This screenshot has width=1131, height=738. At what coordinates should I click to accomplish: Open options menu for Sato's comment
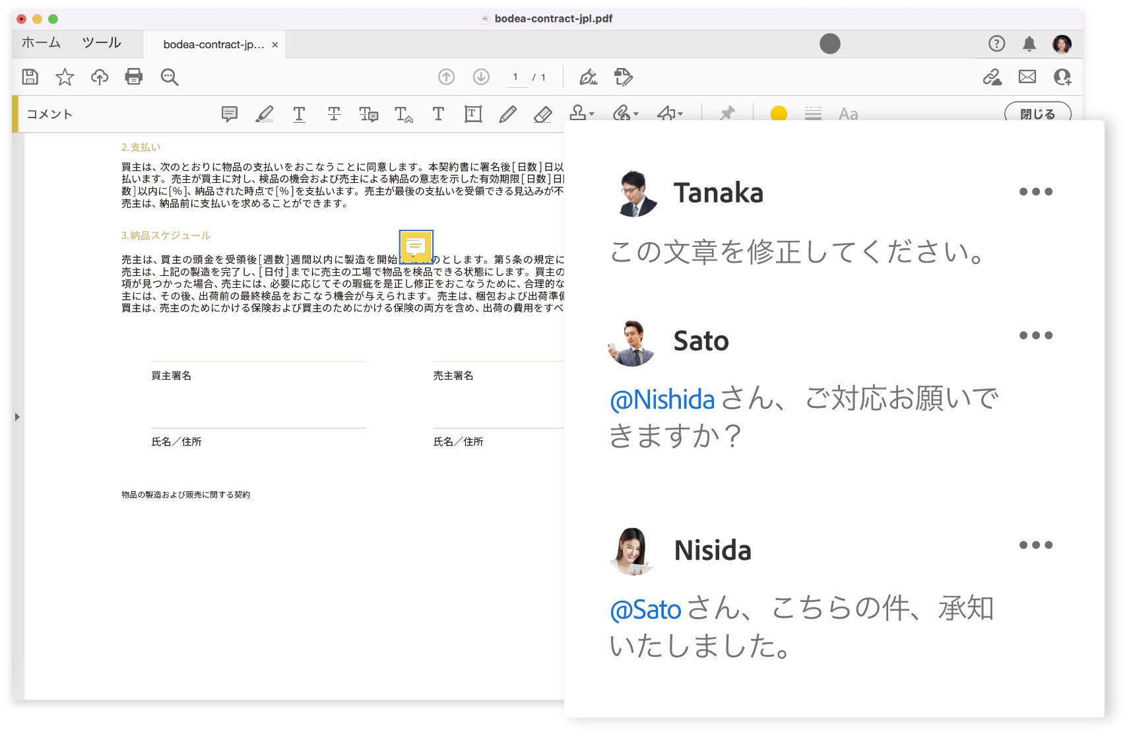[1036, 335]
